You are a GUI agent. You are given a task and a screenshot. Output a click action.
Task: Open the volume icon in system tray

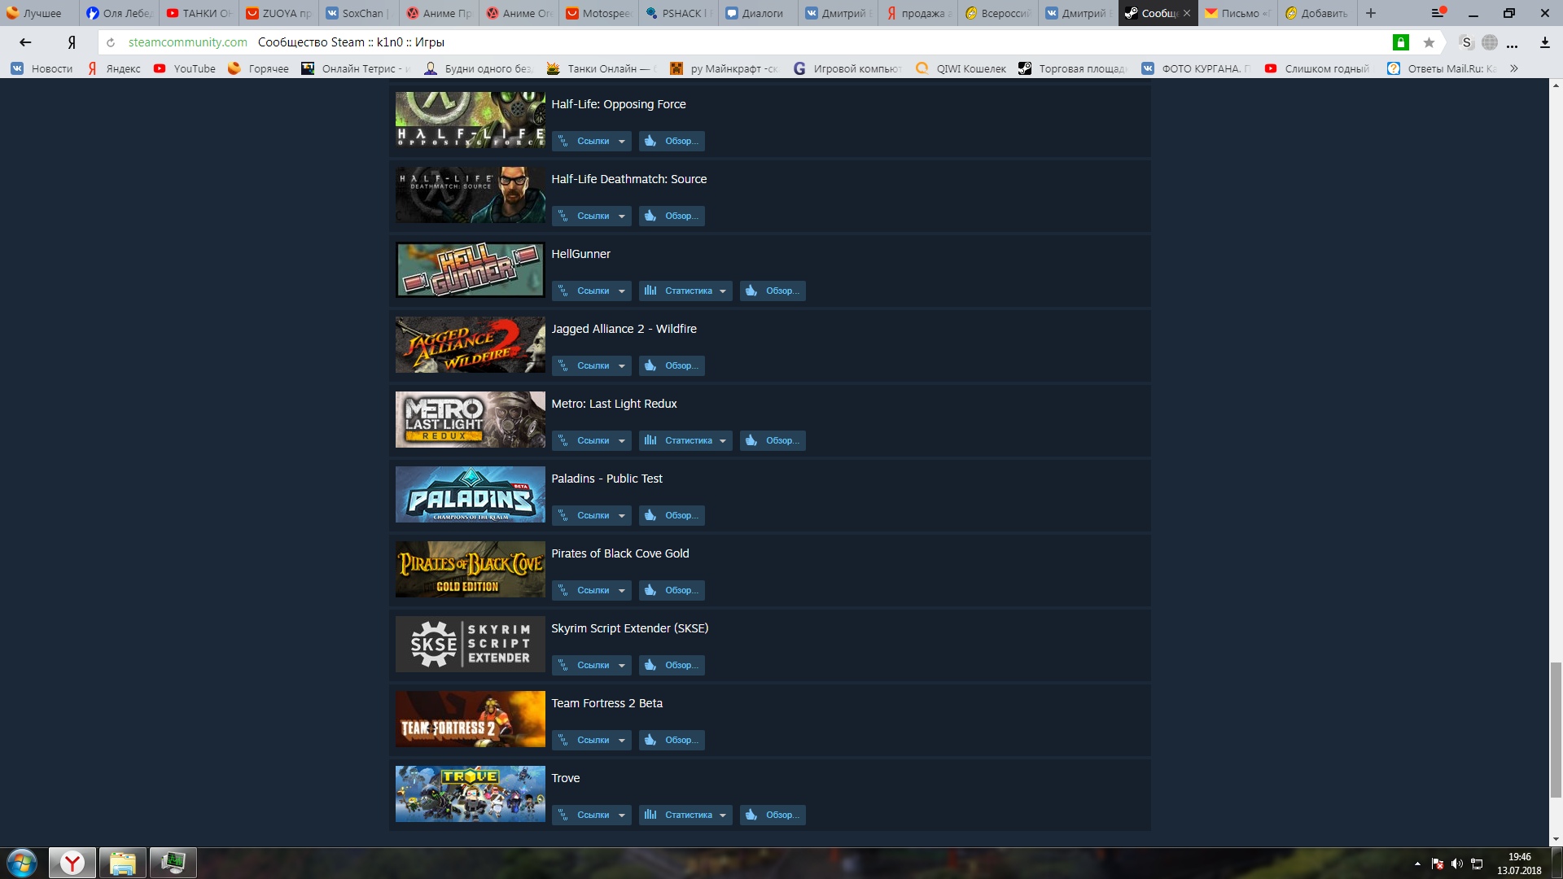tap(1456, 864)
